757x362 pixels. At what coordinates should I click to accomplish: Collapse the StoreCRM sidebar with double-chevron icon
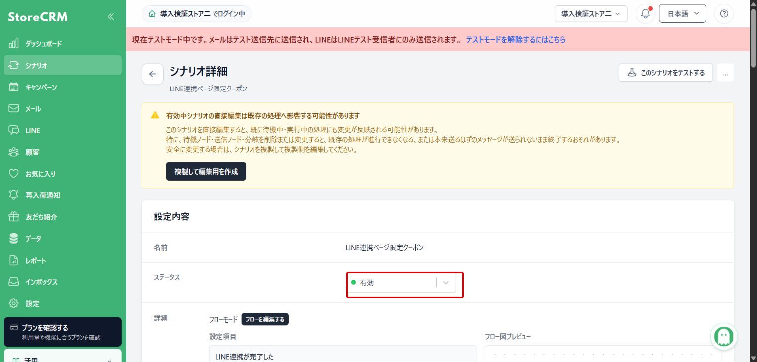pyautogui.click(x=110, y=17)
